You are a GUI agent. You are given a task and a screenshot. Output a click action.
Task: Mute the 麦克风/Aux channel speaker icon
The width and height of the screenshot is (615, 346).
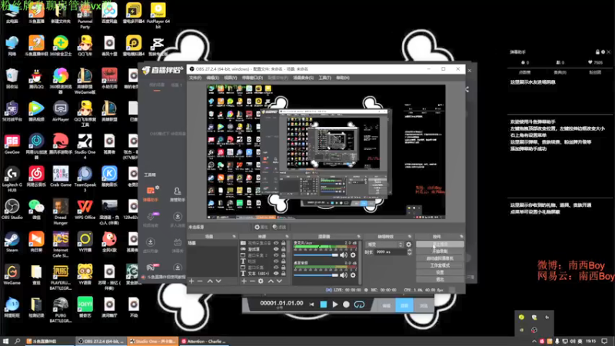click(x=344, y=255)
